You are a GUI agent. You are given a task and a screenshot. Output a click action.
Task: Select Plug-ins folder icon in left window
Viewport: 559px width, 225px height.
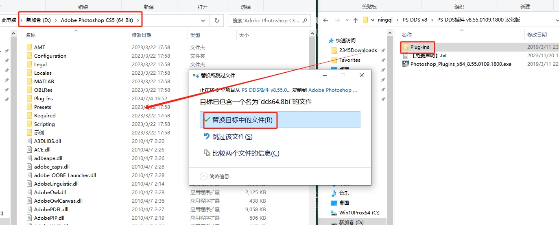click(29, 99)
